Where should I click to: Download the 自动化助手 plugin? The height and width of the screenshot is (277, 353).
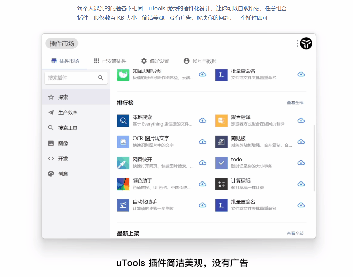pyautogui.click(x=202, y=205)
